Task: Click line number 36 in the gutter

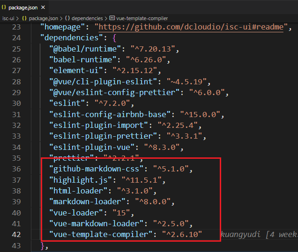Action: (x=16, y=169)
